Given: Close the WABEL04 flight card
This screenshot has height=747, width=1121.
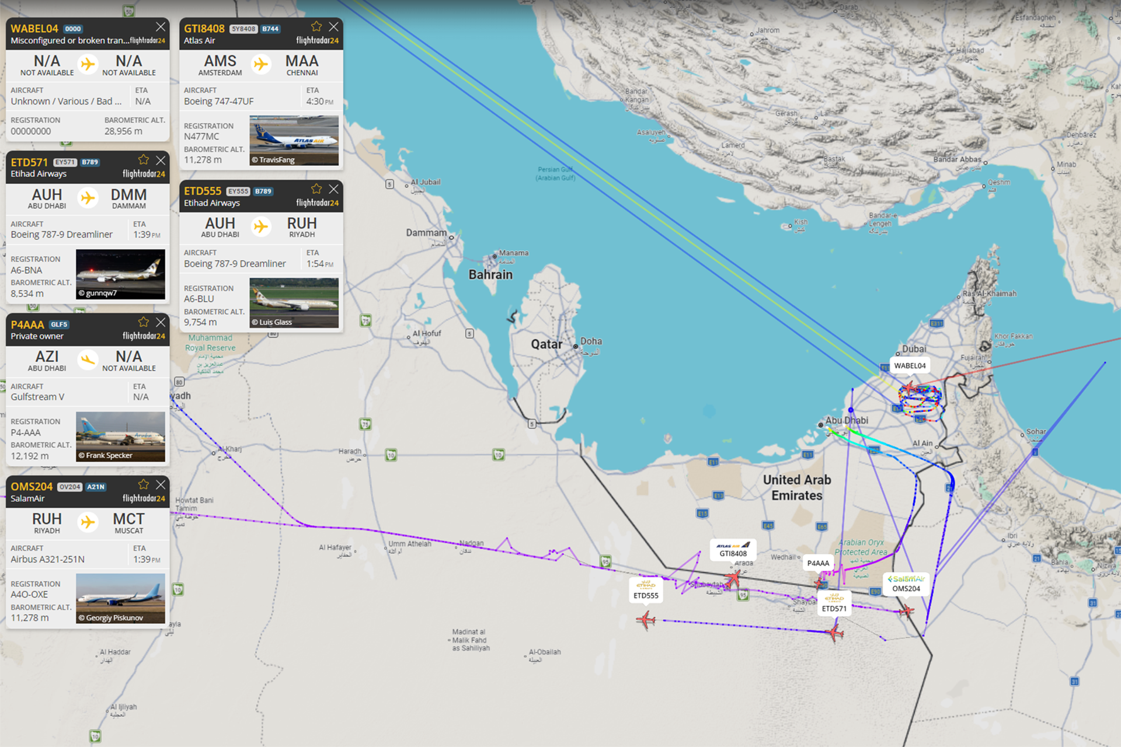Looking at the screenshot, I should tap(161, 27).
